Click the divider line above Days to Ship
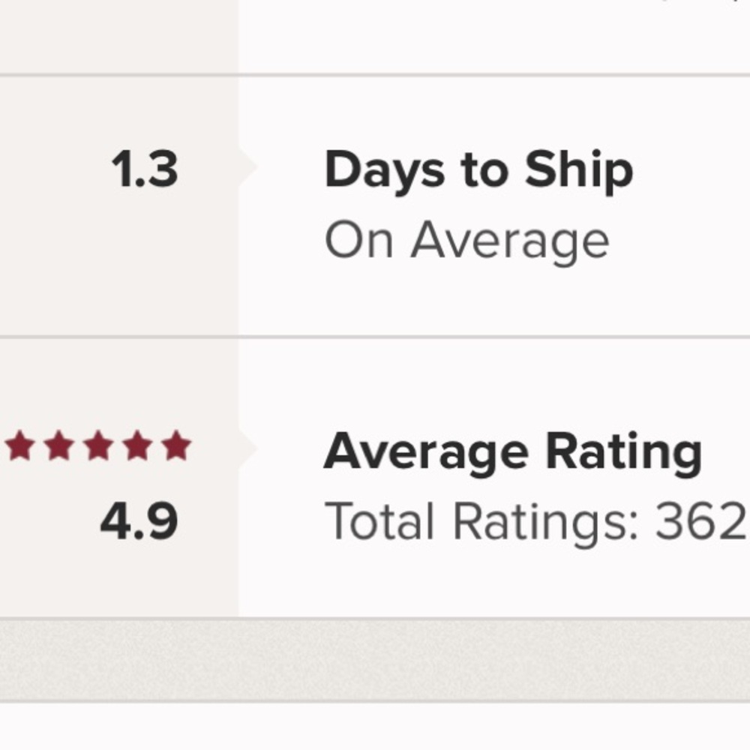Image resolution: width=750 pixels, height=750 pixels. (x=375, y=75)
